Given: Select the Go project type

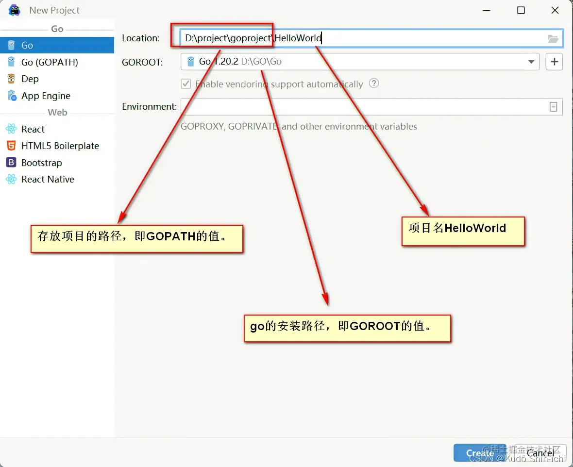Looking at the screenshot, I should pyautogui.click(x=57, y=45).
